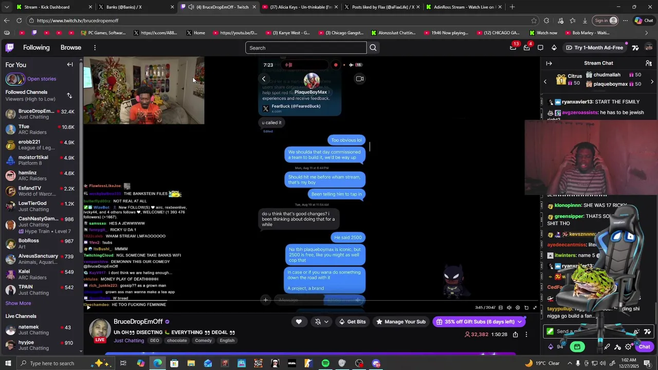Screen dimensions: 658x370
Task: Open video player settings gear
Action: (x=518, y=308)
